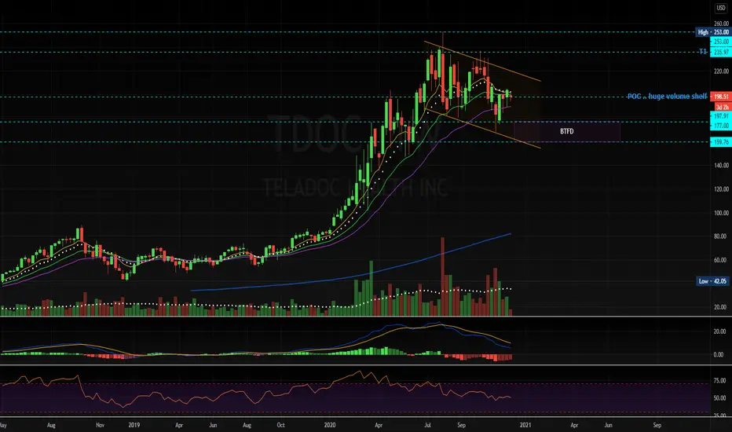
Task: Select the T1 line annotation
Action: click(704, 52)
